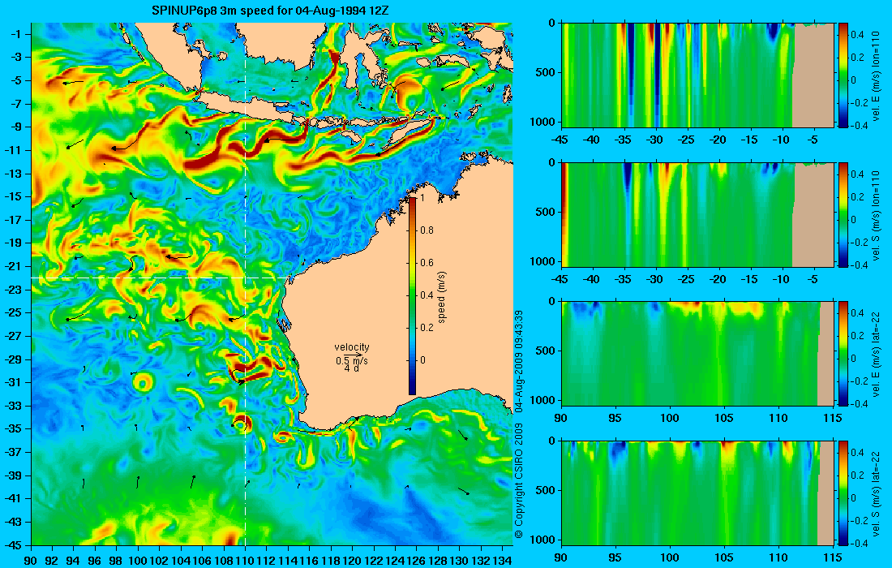Click the colorbar beside the vel. S lat=-22 panel
892x568 pixels.
pyautogui.click(x=843, y=493)
